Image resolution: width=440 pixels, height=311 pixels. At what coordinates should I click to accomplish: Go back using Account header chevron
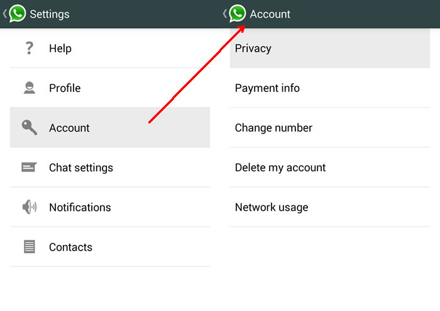(x=225, y=13)
